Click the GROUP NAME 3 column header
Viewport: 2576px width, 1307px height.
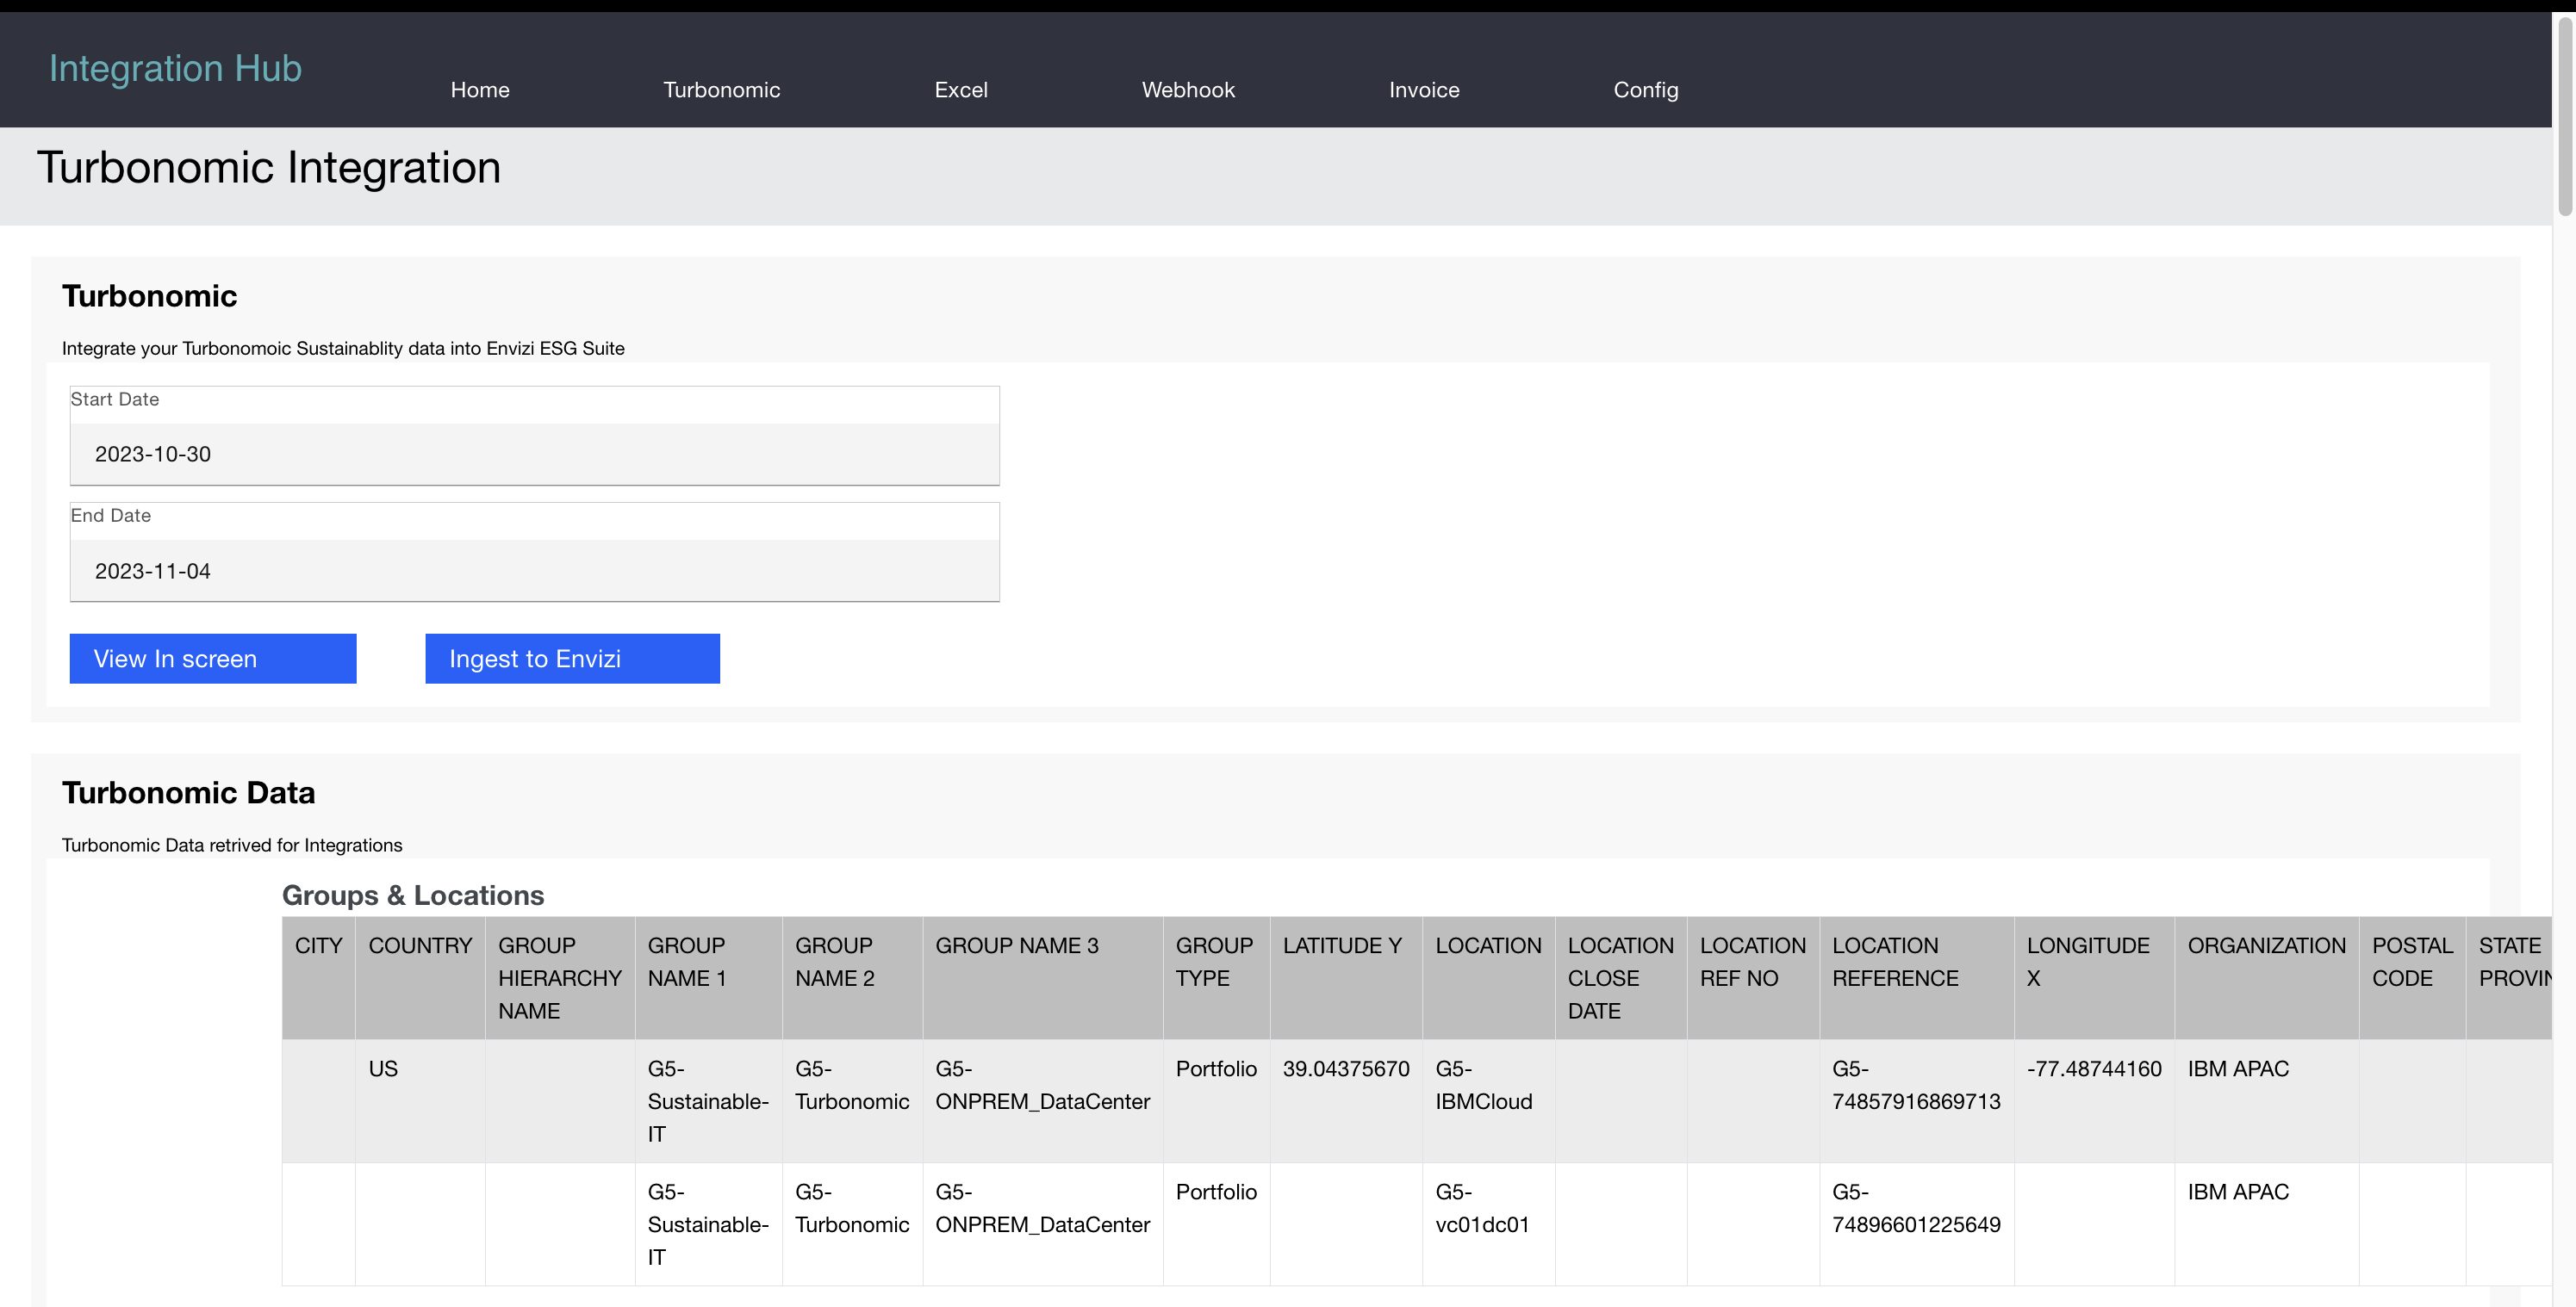pos(1016,945)
